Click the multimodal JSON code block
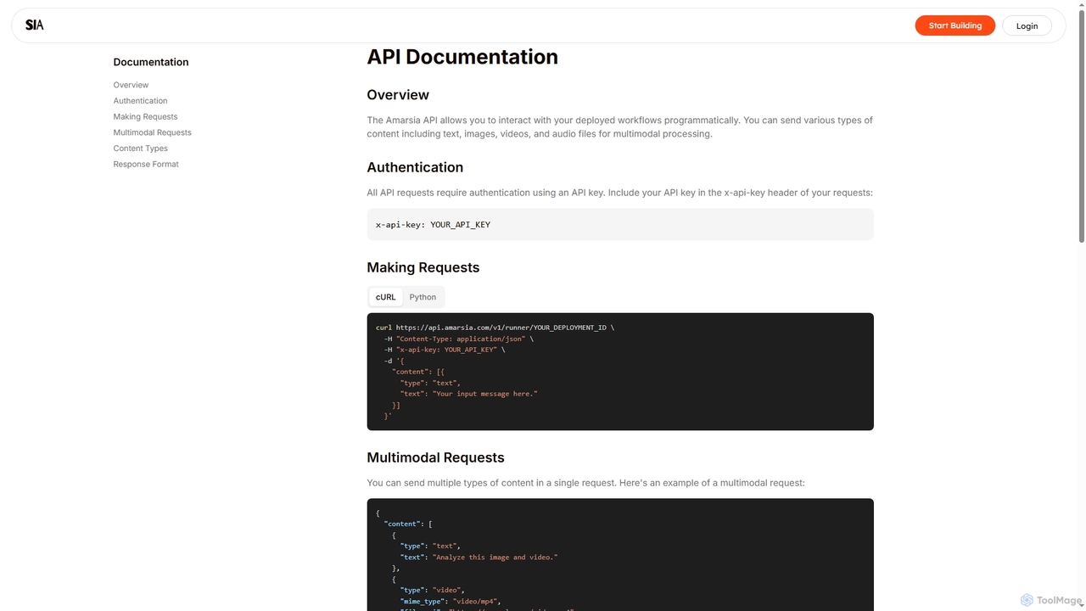Screen dimensions: 1086x611 [620, 555]
